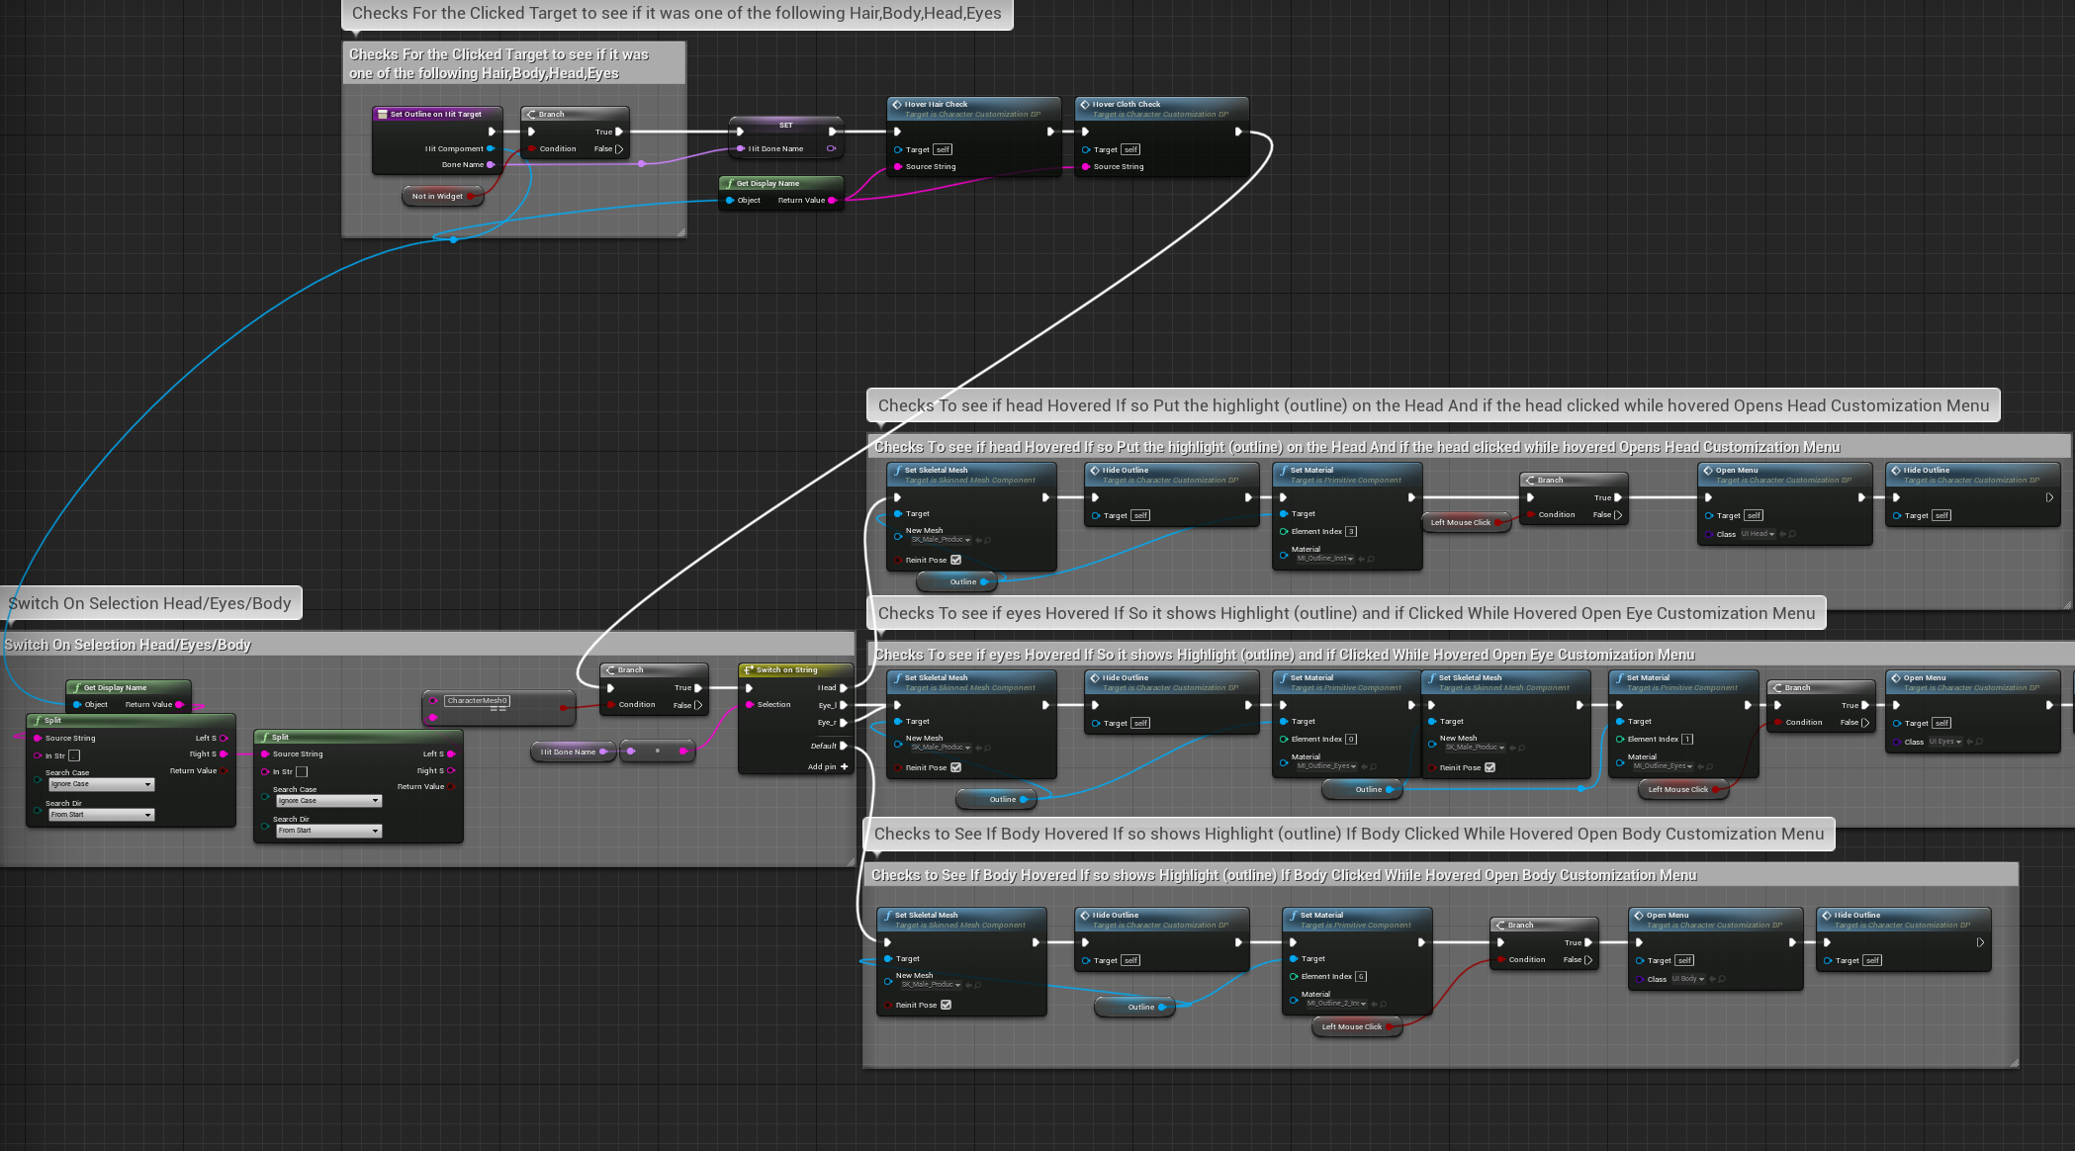
Task: Click Element Index field showing 3
Action: (1351, 532)
